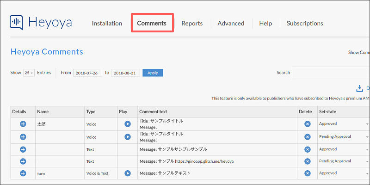Delete the Pending Approval Voice comment
The image size is (370, 185).
pos(307,137)
